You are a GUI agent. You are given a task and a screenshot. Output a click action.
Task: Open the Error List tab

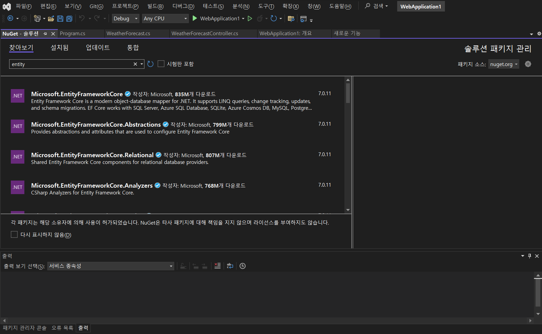click(x=62, y=328)
